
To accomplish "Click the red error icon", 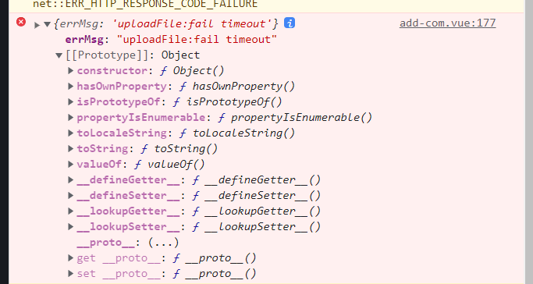I will point(21,22).
